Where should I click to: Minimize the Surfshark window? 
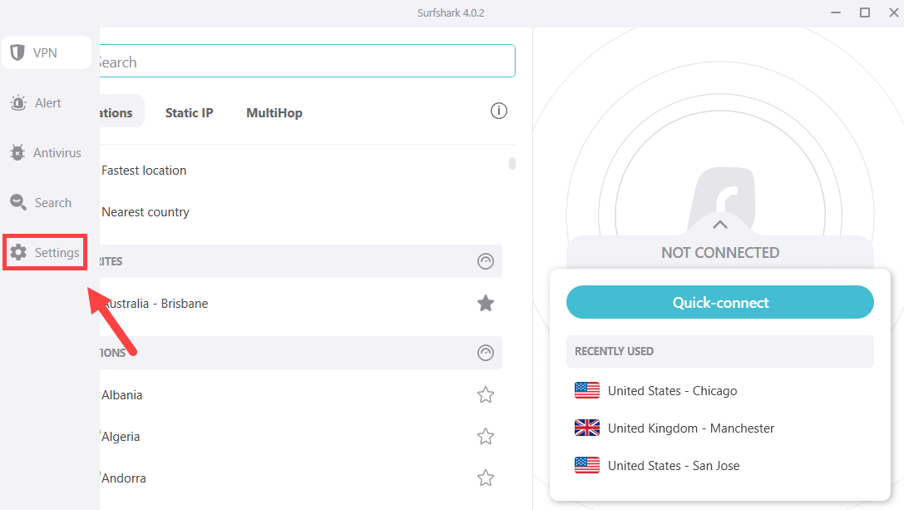click(836, 12)
